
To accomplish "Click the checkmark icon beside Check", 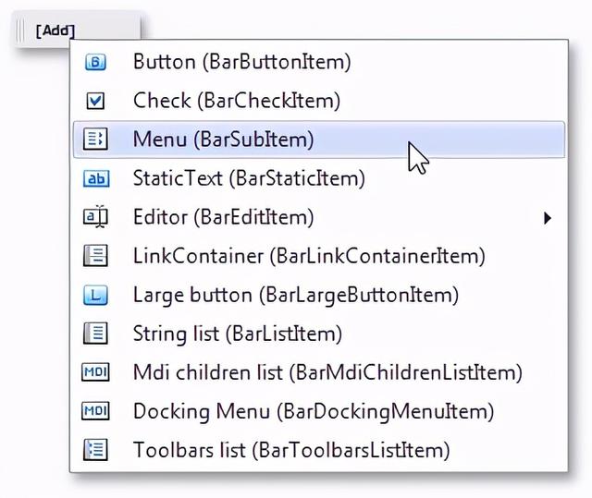I will [95, 101].
